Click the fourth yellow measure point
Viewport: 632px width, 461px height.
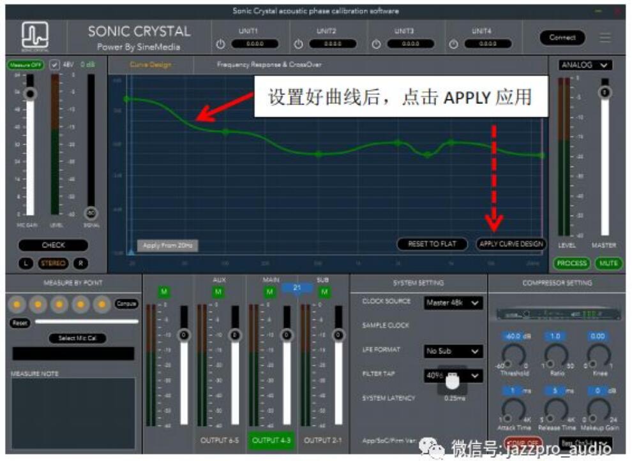pos(80,304)
